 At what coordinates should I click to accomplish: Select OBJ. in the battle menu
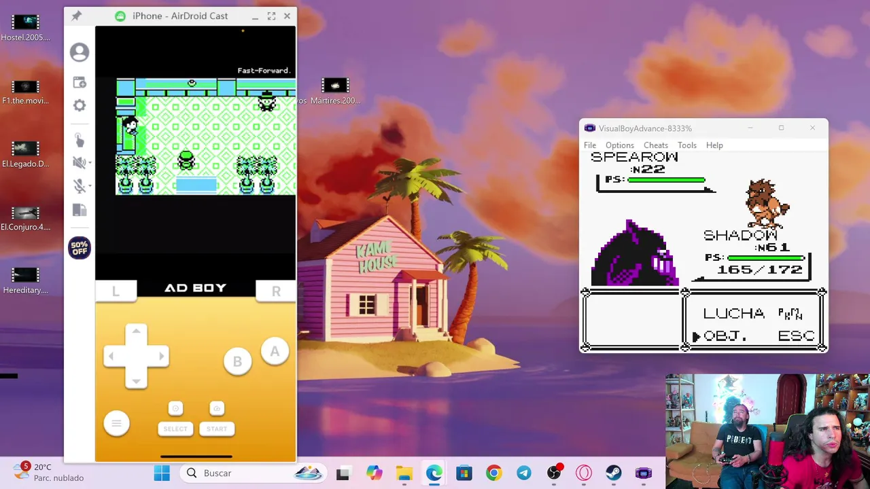click(x=725, y=336)
